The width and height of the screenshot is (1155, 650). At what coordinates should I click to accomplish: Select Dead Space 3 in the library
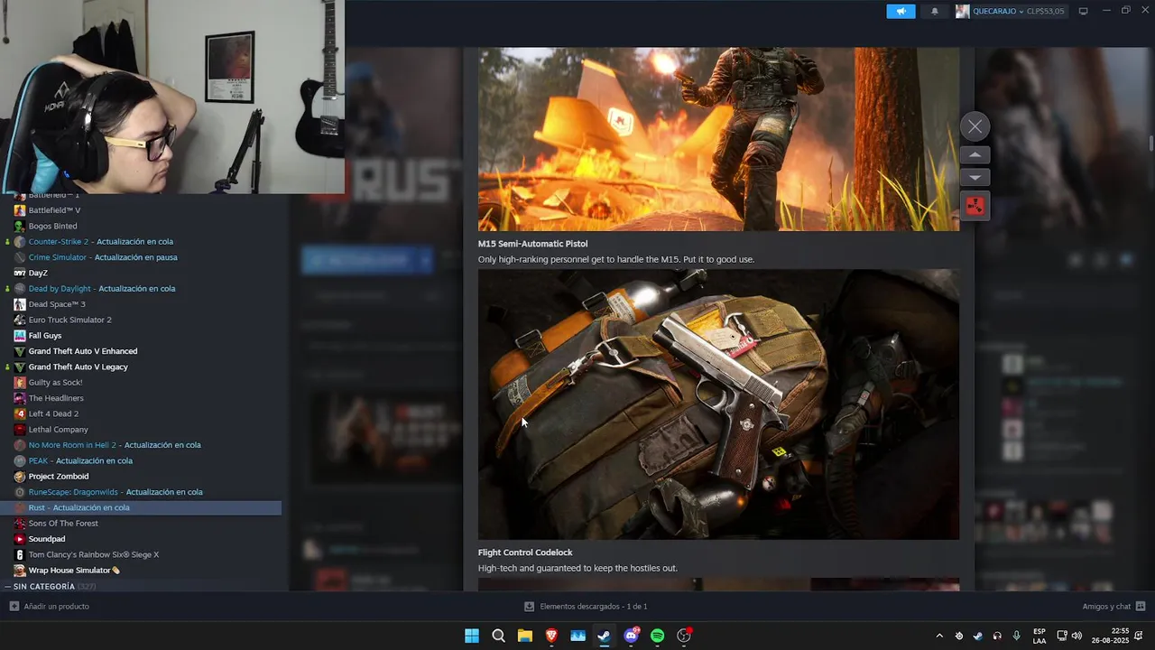click(x=57, y=304)
